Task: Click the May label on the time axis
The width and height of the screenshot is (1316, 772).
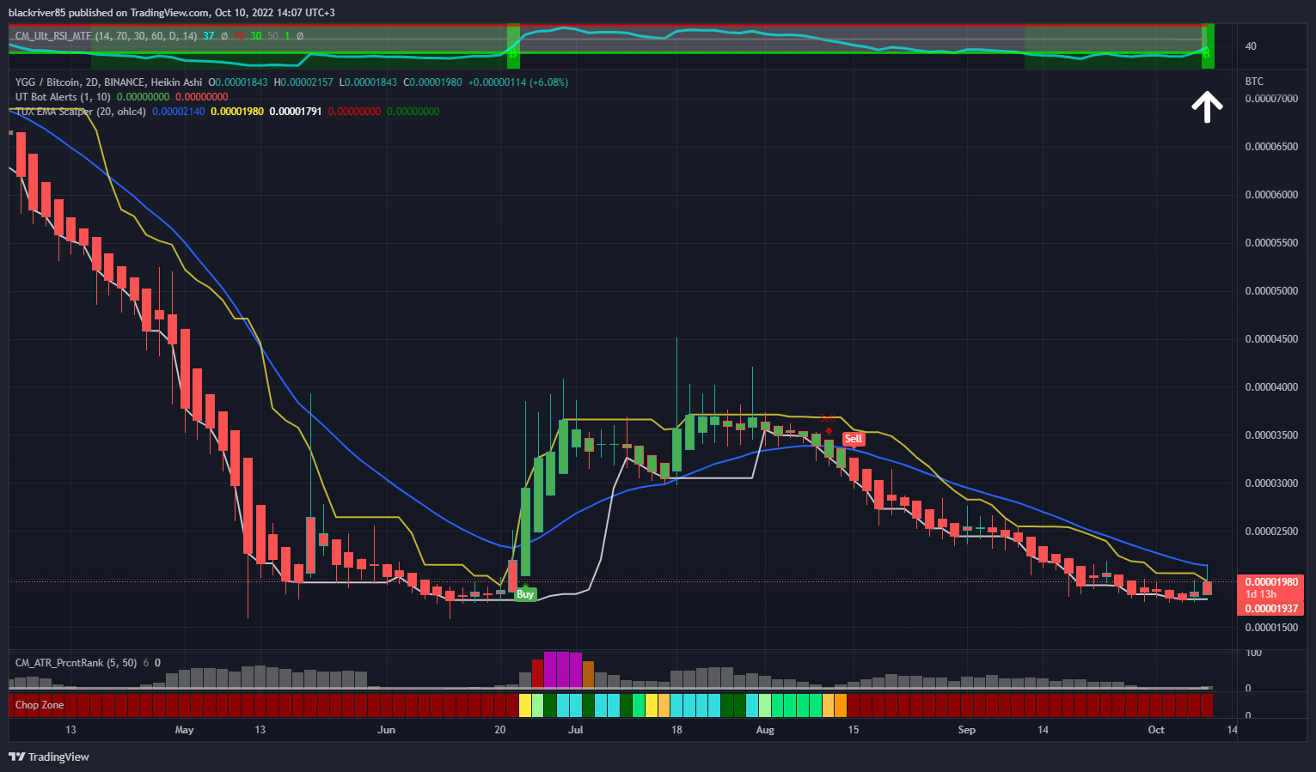Action: [x=184, y=730]
